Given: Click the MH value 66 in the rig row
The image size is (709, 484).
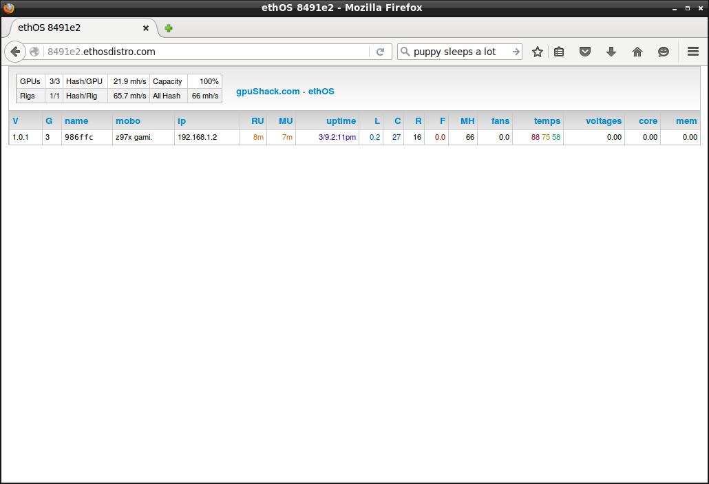Looking at the screenshot, I should [470, 137].
